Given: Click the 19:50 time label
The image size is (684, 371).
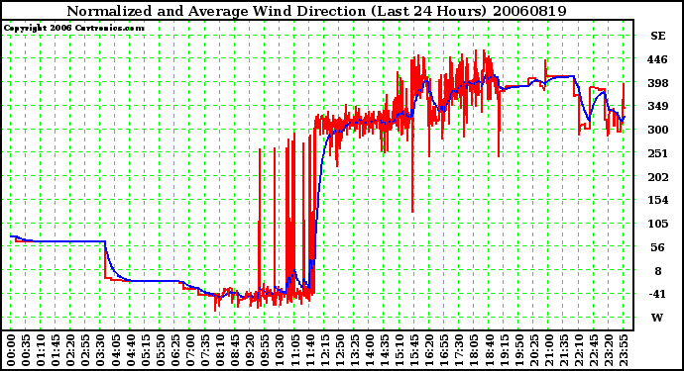Looking at the screenshot, I should (518, 350).
